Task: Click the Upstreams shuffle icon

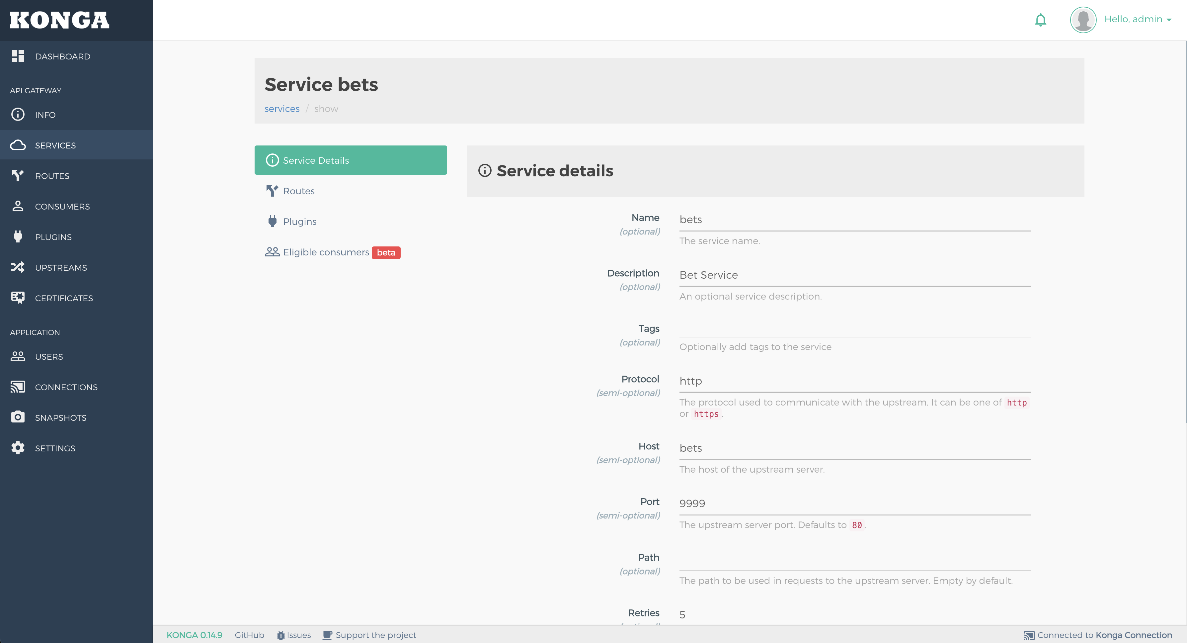Action: coord(18,267)
